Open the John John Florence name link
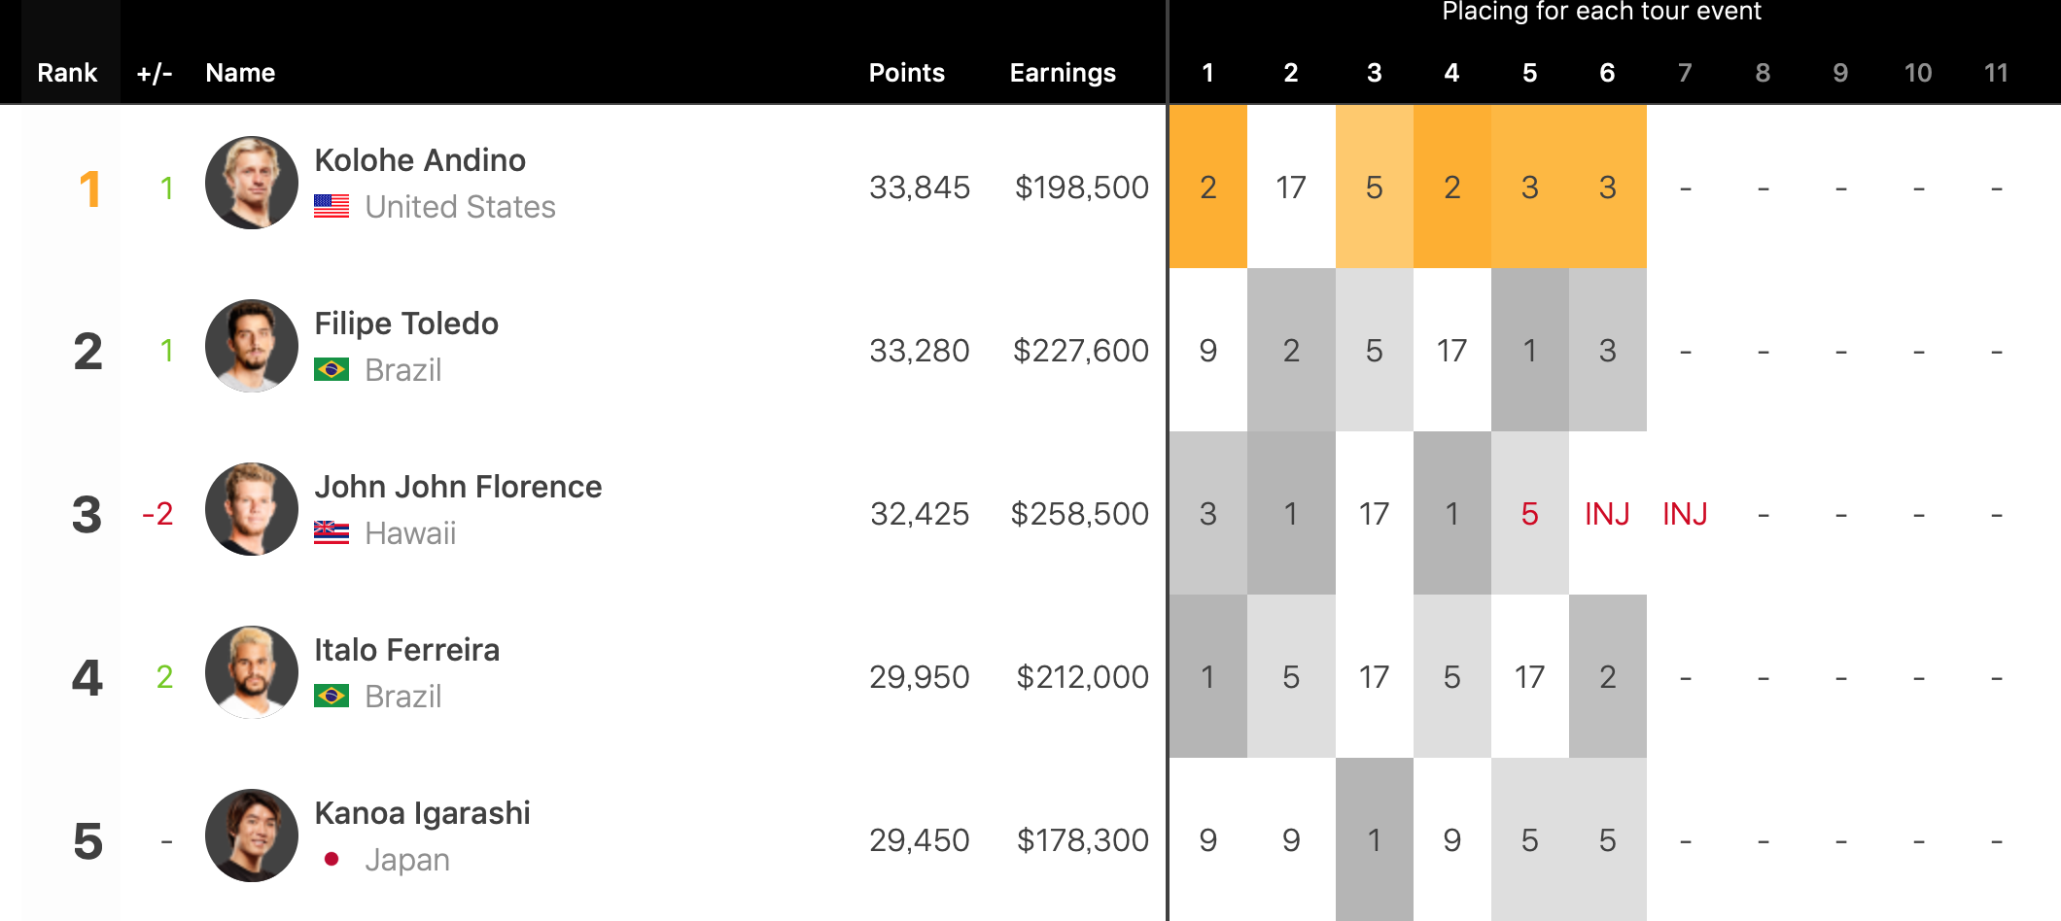This screenshot has height=921, width=2061. (x=458, y=487)
